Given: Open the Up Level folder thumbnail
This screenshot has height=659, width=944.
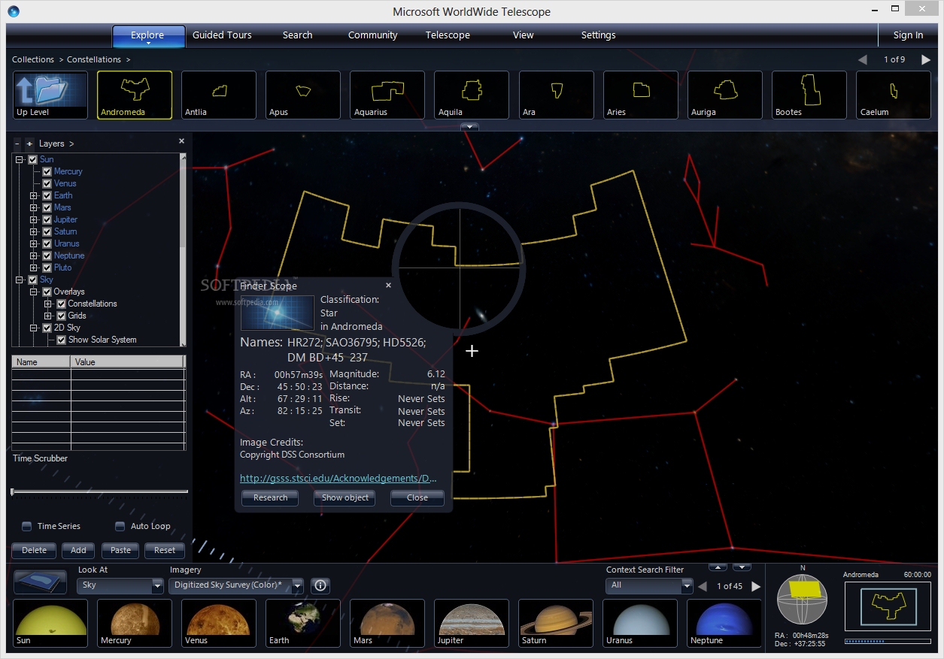Looking at the screenshot, I should 50,95.
